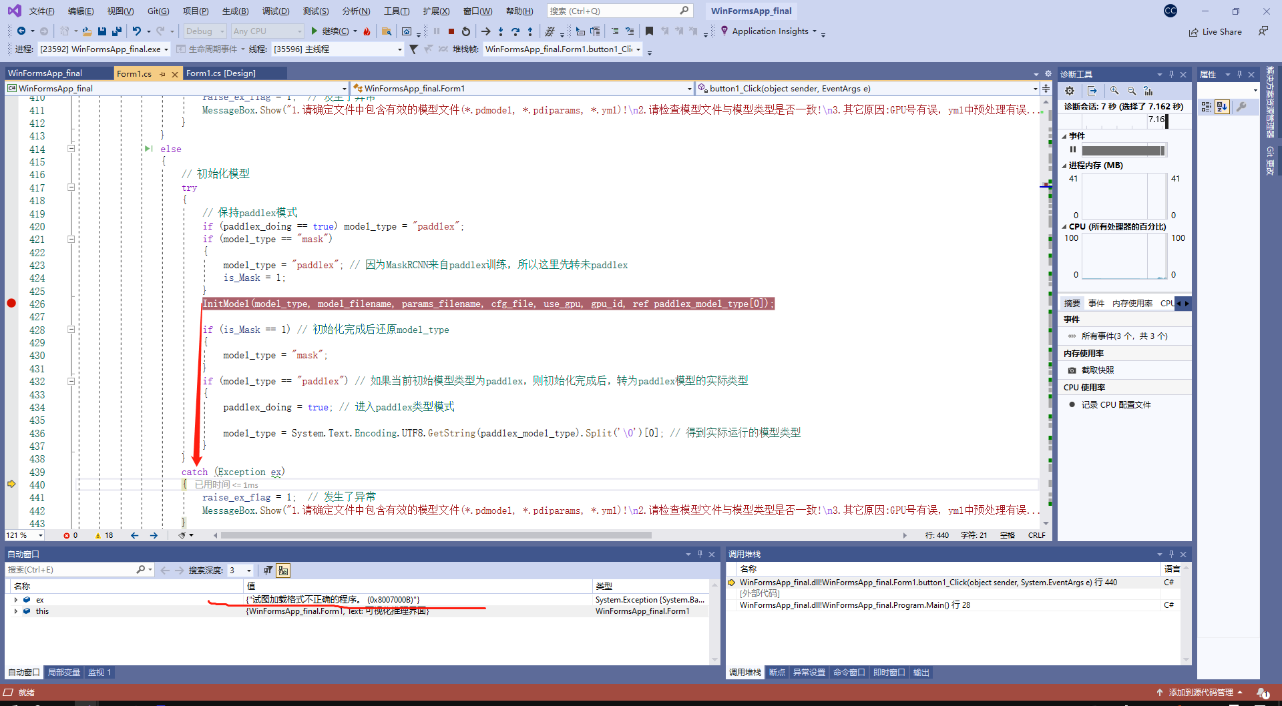Restart the application with the restart icon

pyautogui.click(x=465, y=31)
